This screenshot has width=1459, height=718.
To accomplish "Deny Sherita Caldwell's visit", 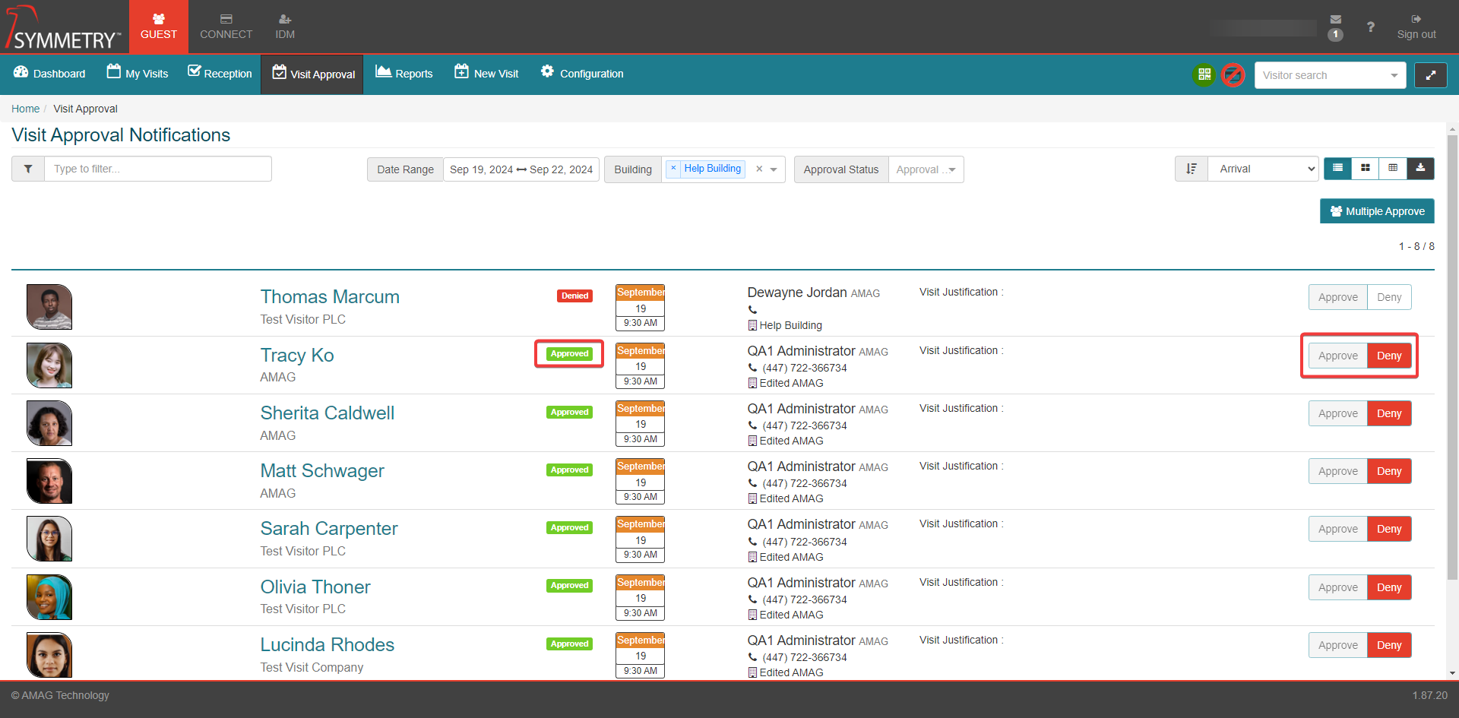I will click(1388, 413).
